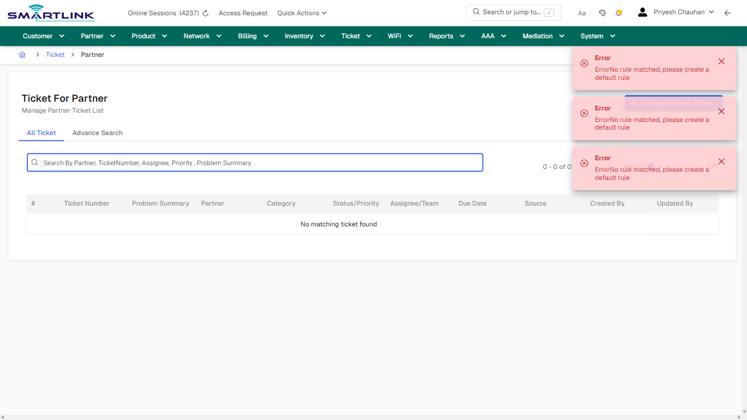Switch to the Advance Search tab
The width and height of the screenshot is (747, 420).
[97, 133]
